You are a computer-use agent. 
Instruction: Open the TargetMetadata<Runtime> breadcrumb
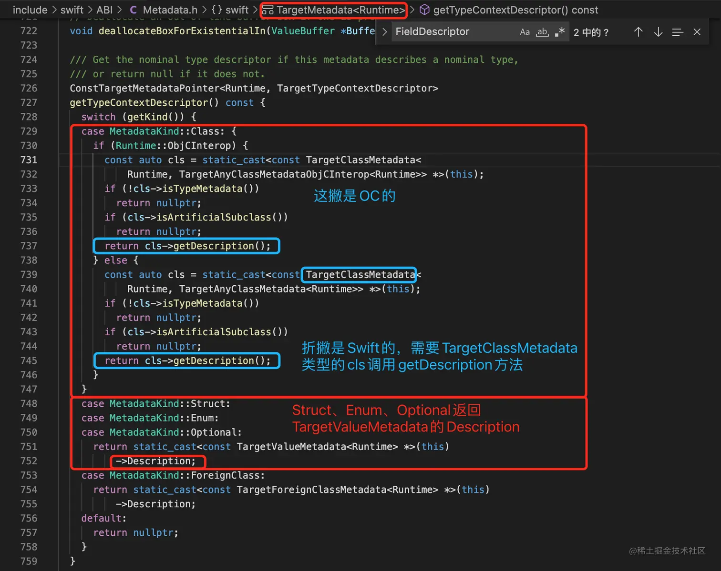[340, 10]
